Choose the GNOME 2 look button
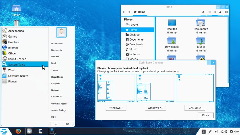240x135 pixels. coord(195,108)
